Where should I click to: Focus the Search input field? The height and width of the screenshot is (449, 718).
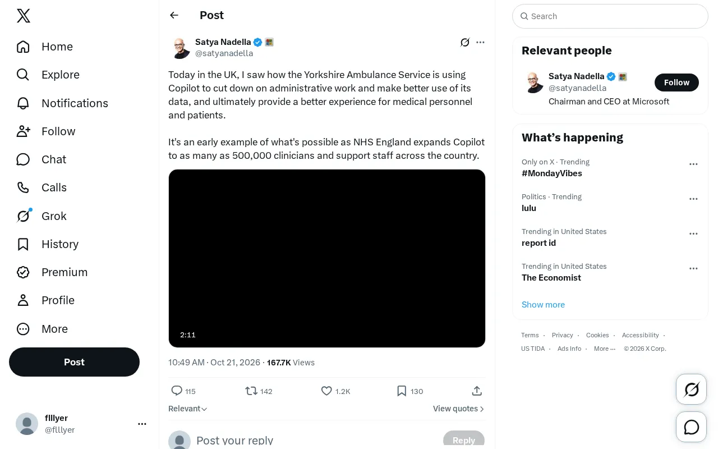click(610, 16)
